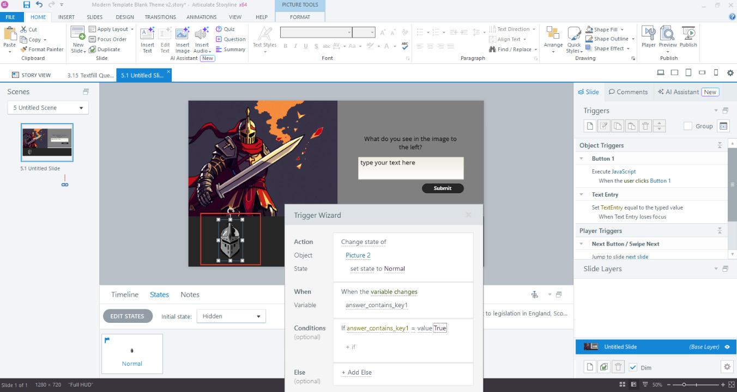Switch to the Comments panel tab
Screen dimensions: 737x392
click(629, 92)
